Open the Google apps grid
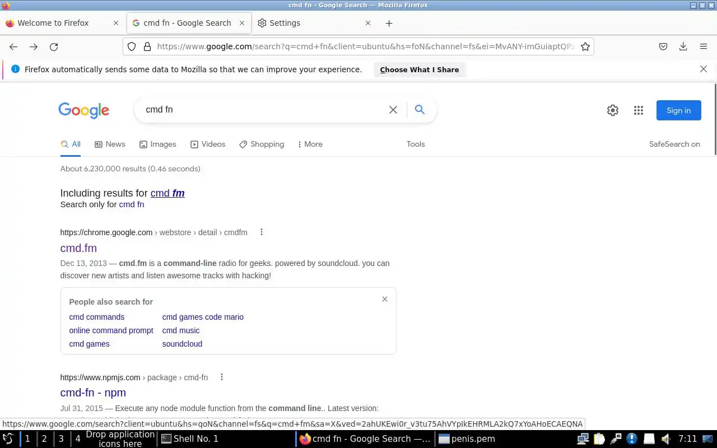This screenshot has width=717, height=448. click(x=639, y=110)
